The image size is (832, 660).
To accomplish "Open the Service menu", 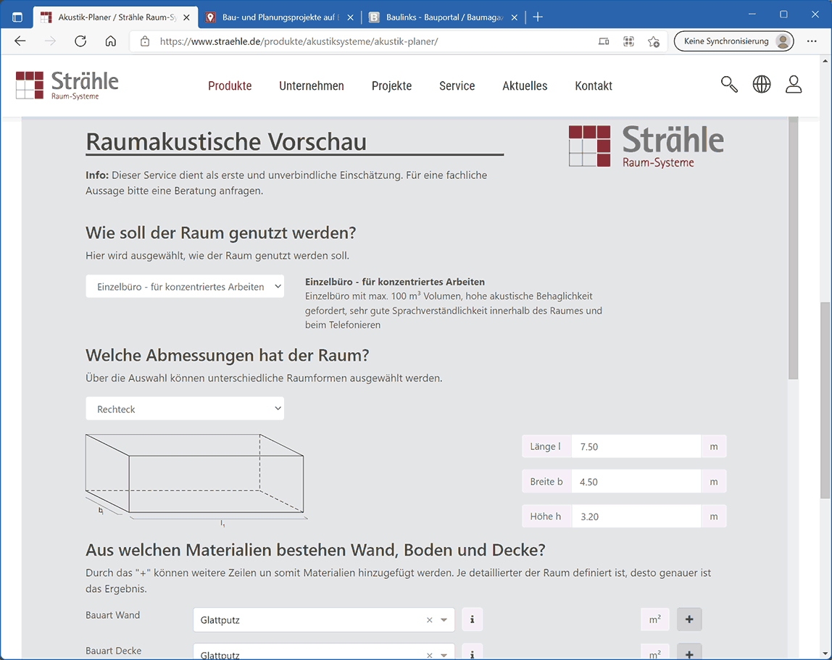I will (457, 86).
